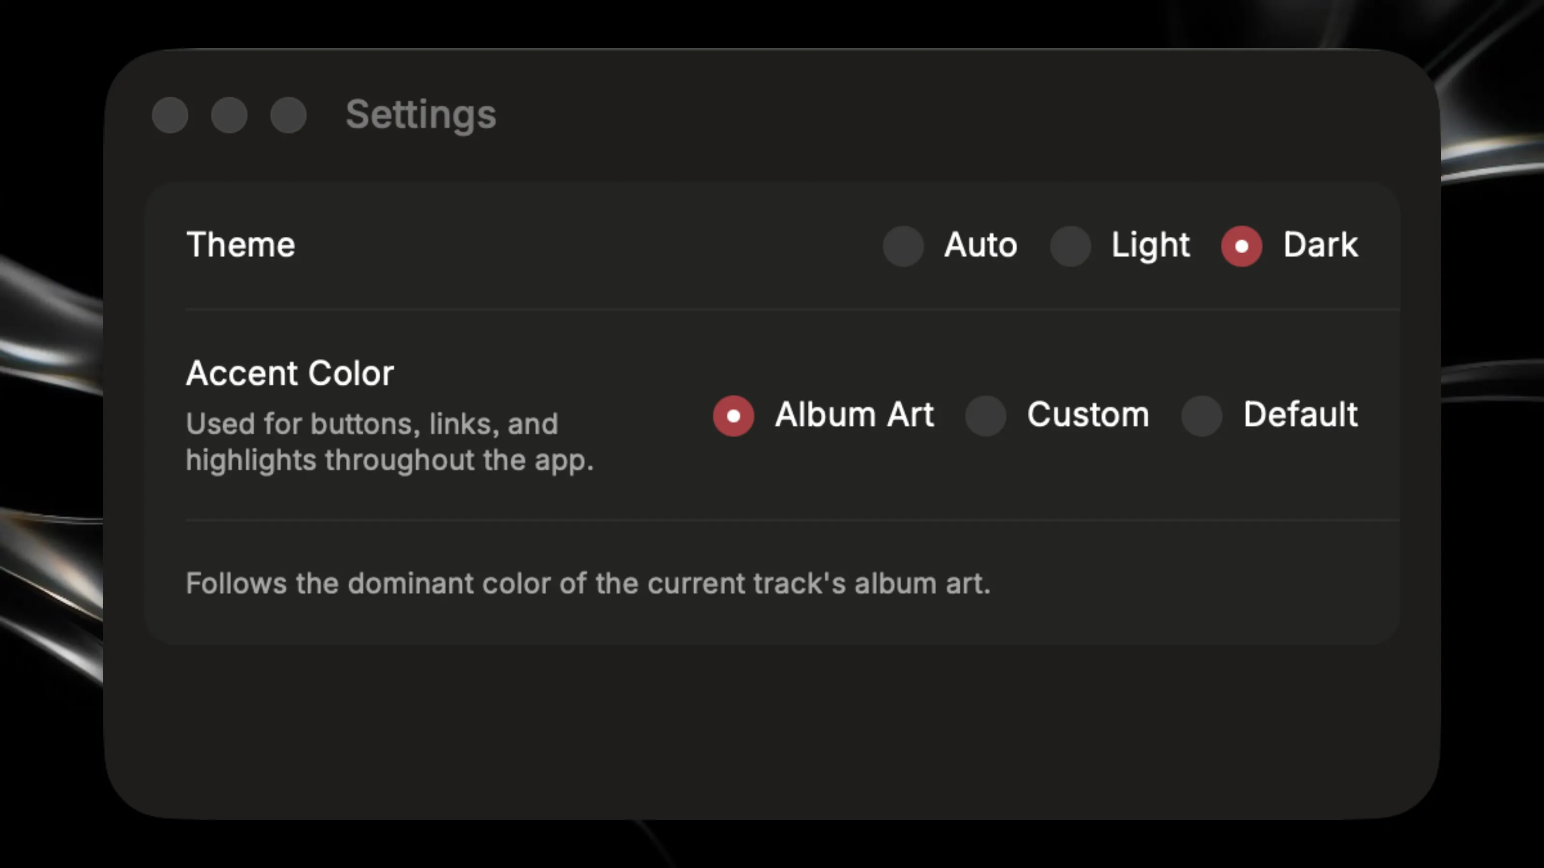1544x868 pixels.
Task: Click the 'Light' theme text label
Action: [x=1150, y=245]
